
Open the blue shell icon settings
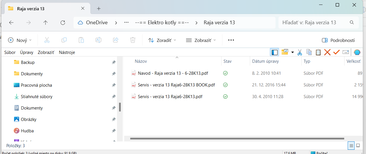coord(357,52)
